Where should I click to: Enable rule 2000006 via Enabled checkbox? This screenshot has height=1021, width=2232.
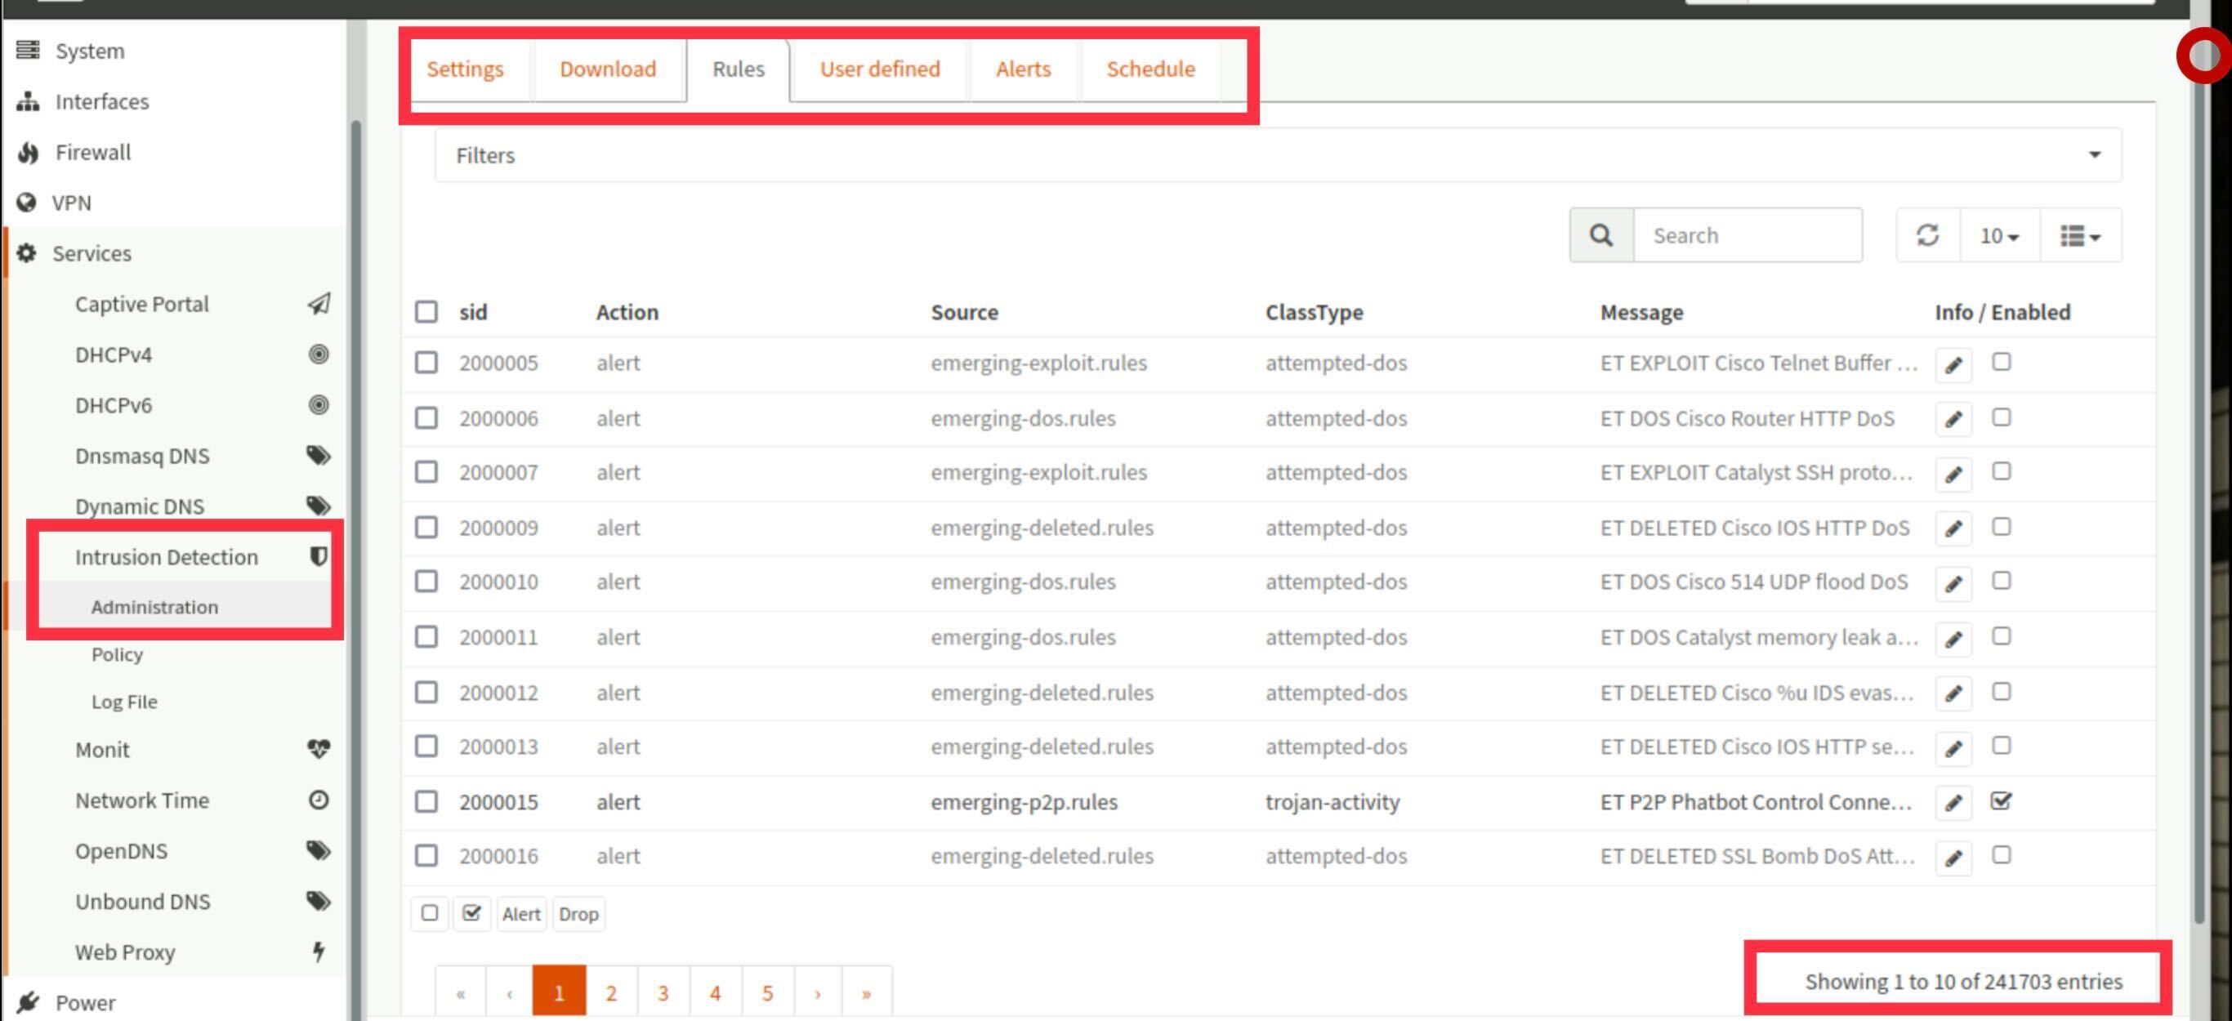coord(2001,417)
